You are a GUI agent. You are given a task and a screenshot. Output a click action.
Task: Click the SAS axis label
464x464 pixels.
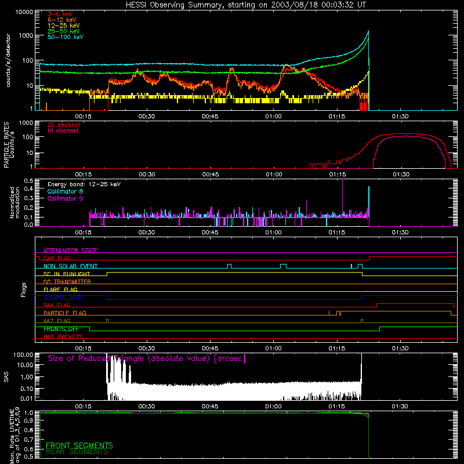pyautogui.click(x=6, y=376)
